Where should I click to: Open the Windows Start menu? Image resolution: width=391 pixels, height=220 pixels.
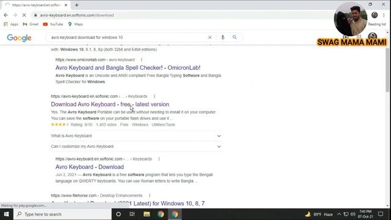[x=7, y=215]
